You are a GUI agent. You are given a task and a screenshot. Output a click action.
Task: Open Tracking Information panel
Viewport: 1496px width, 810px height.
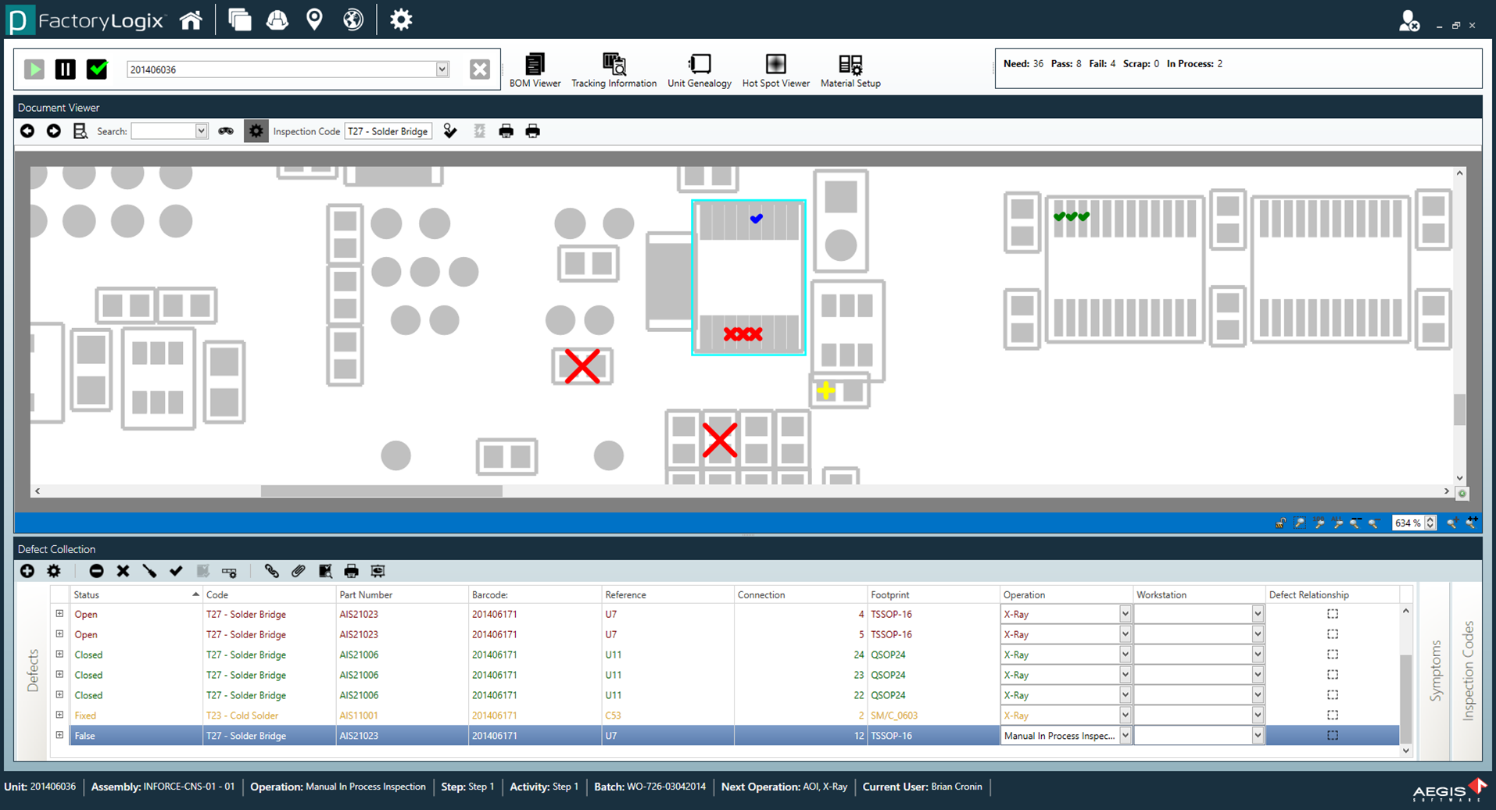(x=614, y=70)
